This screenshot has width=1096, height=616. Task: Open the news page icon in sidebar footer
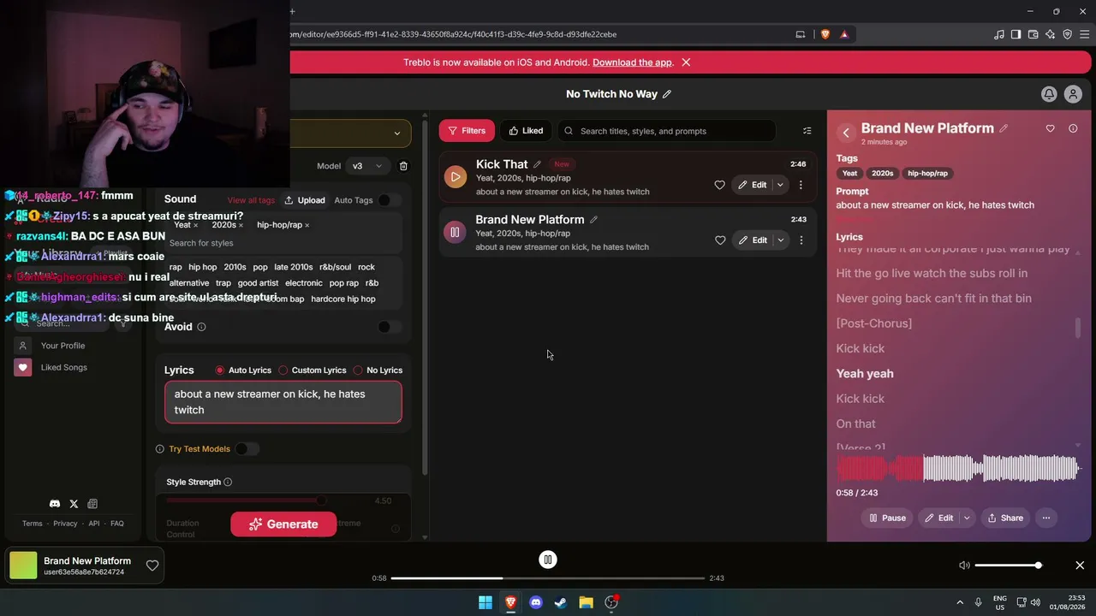point(92,504)
